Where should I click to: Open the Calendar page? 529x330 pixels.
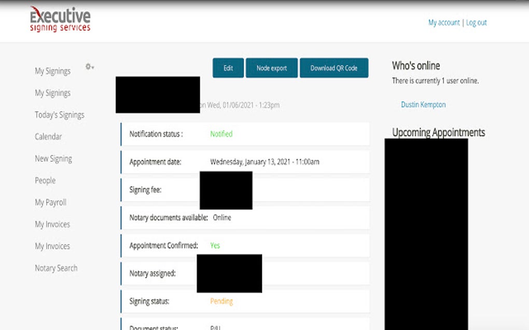[x=48, y=137]
